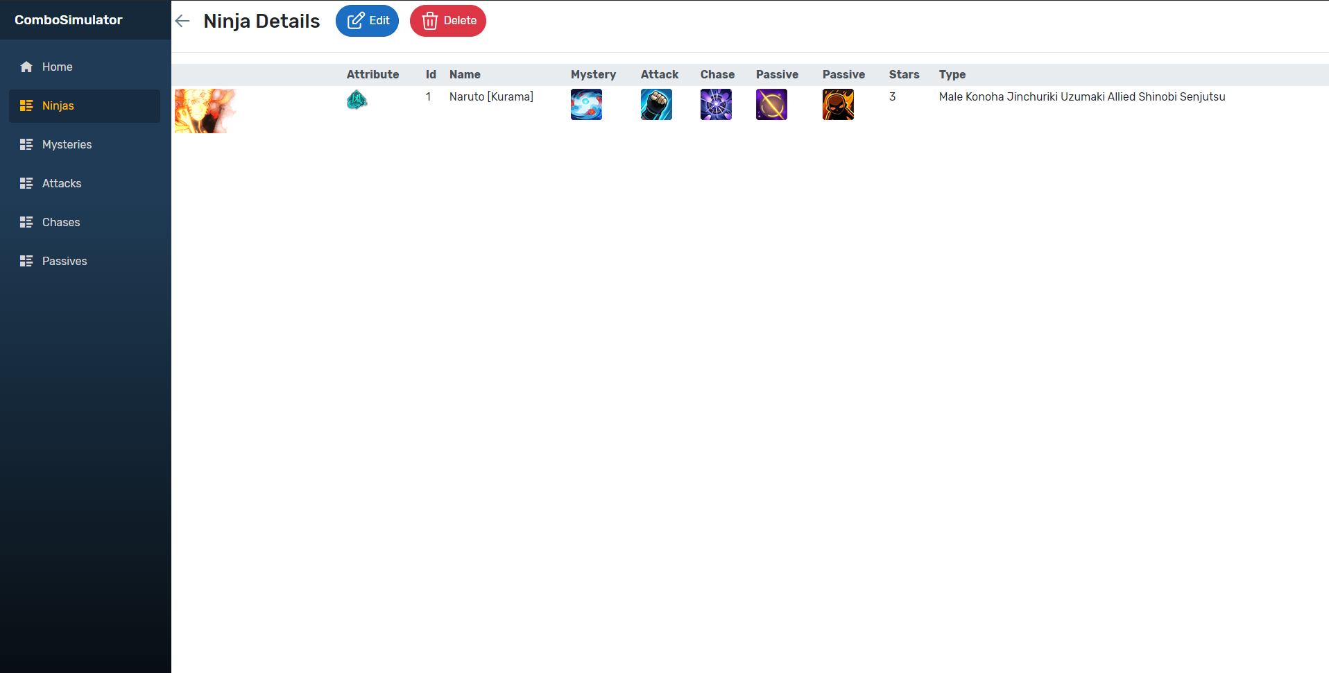Open Home in the sidebar
This screenshot has height=673, width=1329.
[x=85, y=67]
